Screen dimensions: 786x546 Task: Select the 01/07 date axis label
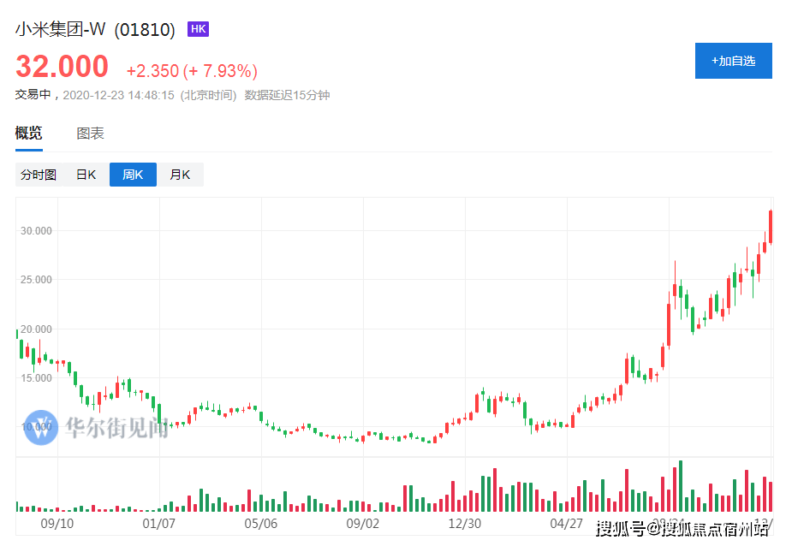pyautogui.click(x=159, y=523)
